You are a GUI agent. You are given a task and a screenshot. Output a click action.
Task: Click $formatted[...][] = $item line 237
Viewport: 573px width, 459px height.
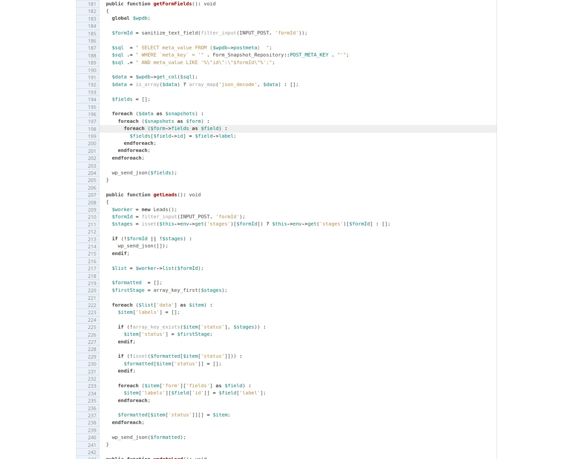pyautogui.click(x=174, y=415)
